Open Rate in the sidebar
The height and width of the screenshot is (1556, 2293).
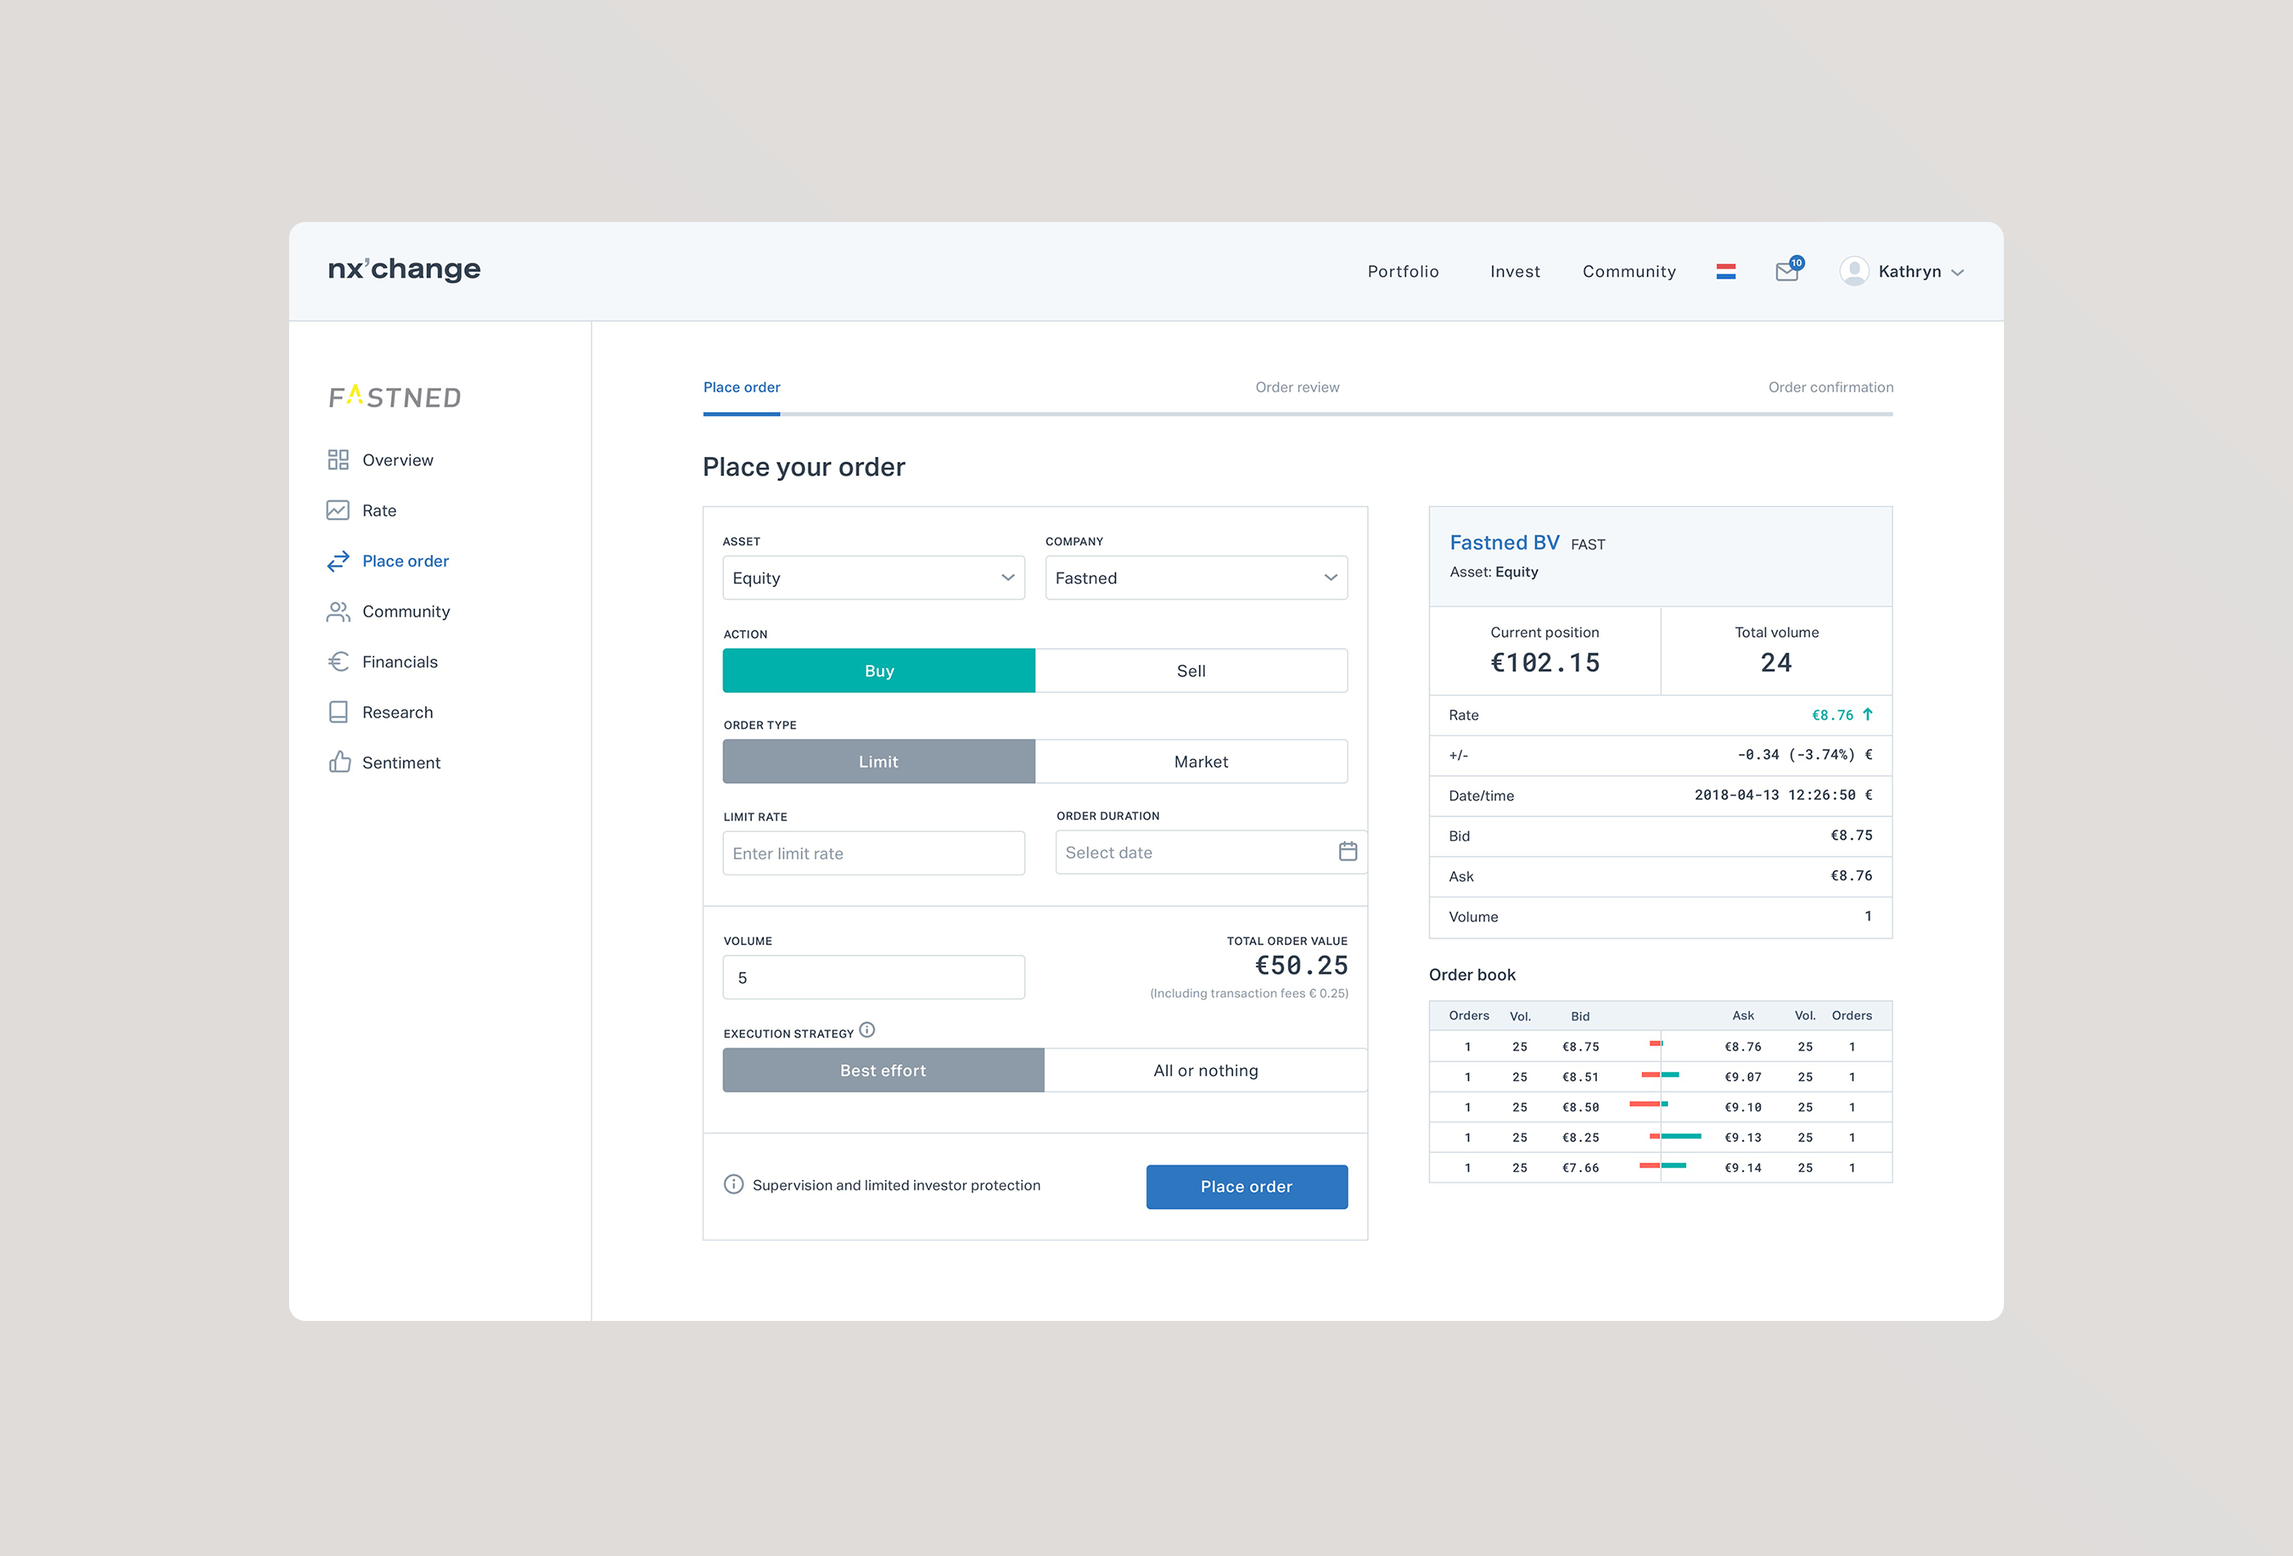pos(380,510)
